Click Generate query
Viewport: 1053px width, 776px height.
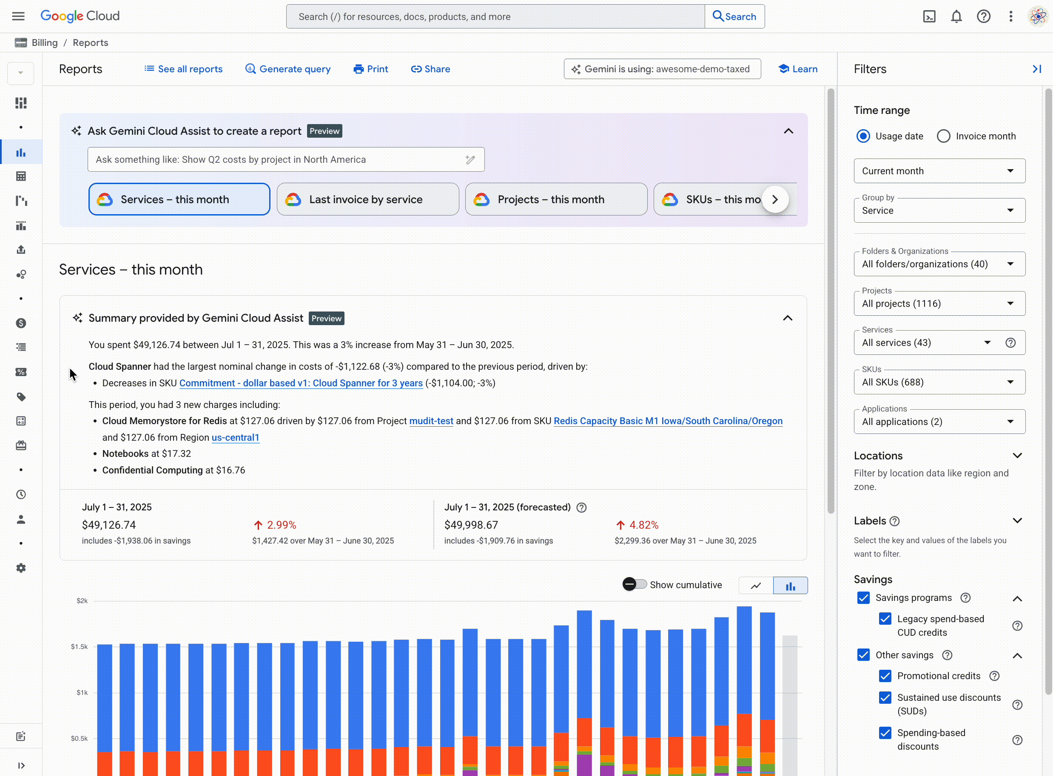click(287, 69)
